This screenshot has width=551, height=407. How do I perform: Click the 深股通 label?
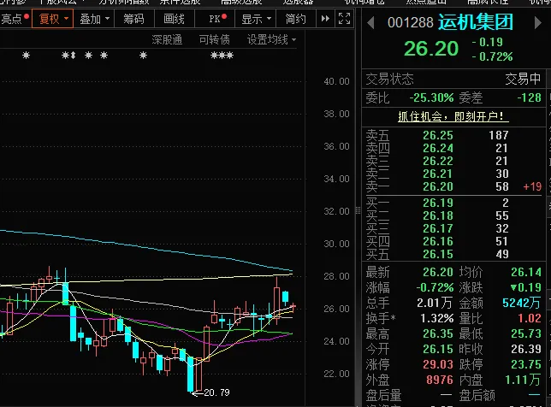[x=167, y=39]
